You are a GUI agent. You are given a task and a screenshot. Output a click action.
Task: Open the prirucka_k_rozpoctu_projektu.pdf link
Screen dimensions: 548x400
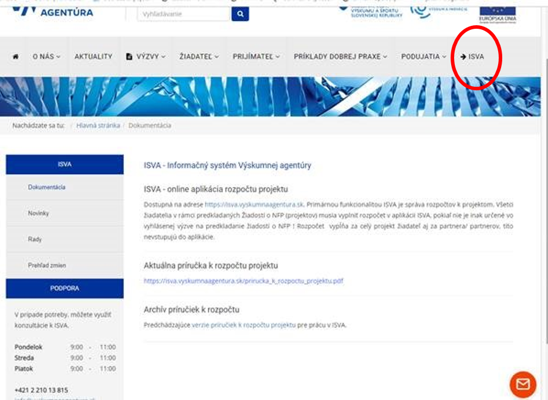[x=243, y=281]
